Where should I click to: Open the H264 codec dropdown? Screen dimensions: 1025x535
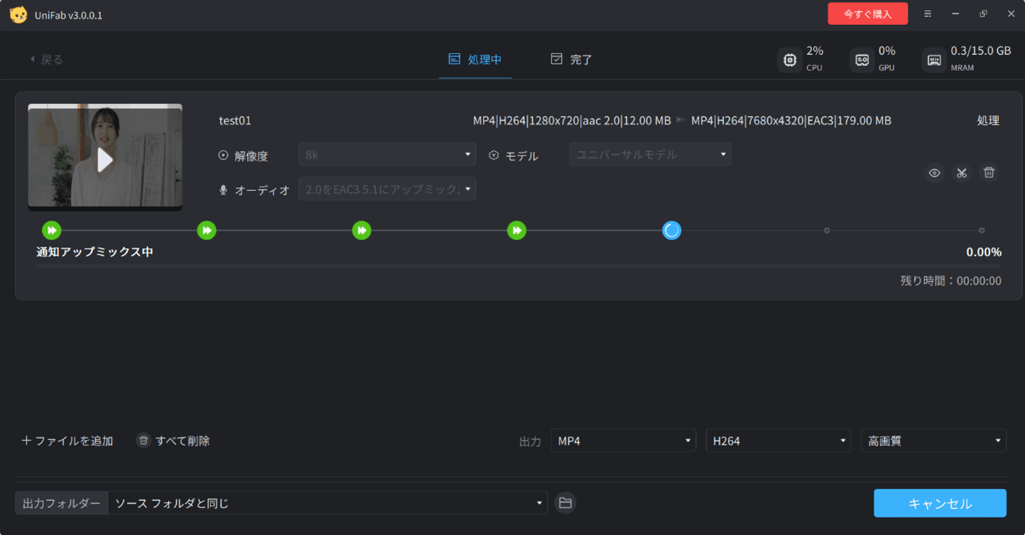[779, 441]
